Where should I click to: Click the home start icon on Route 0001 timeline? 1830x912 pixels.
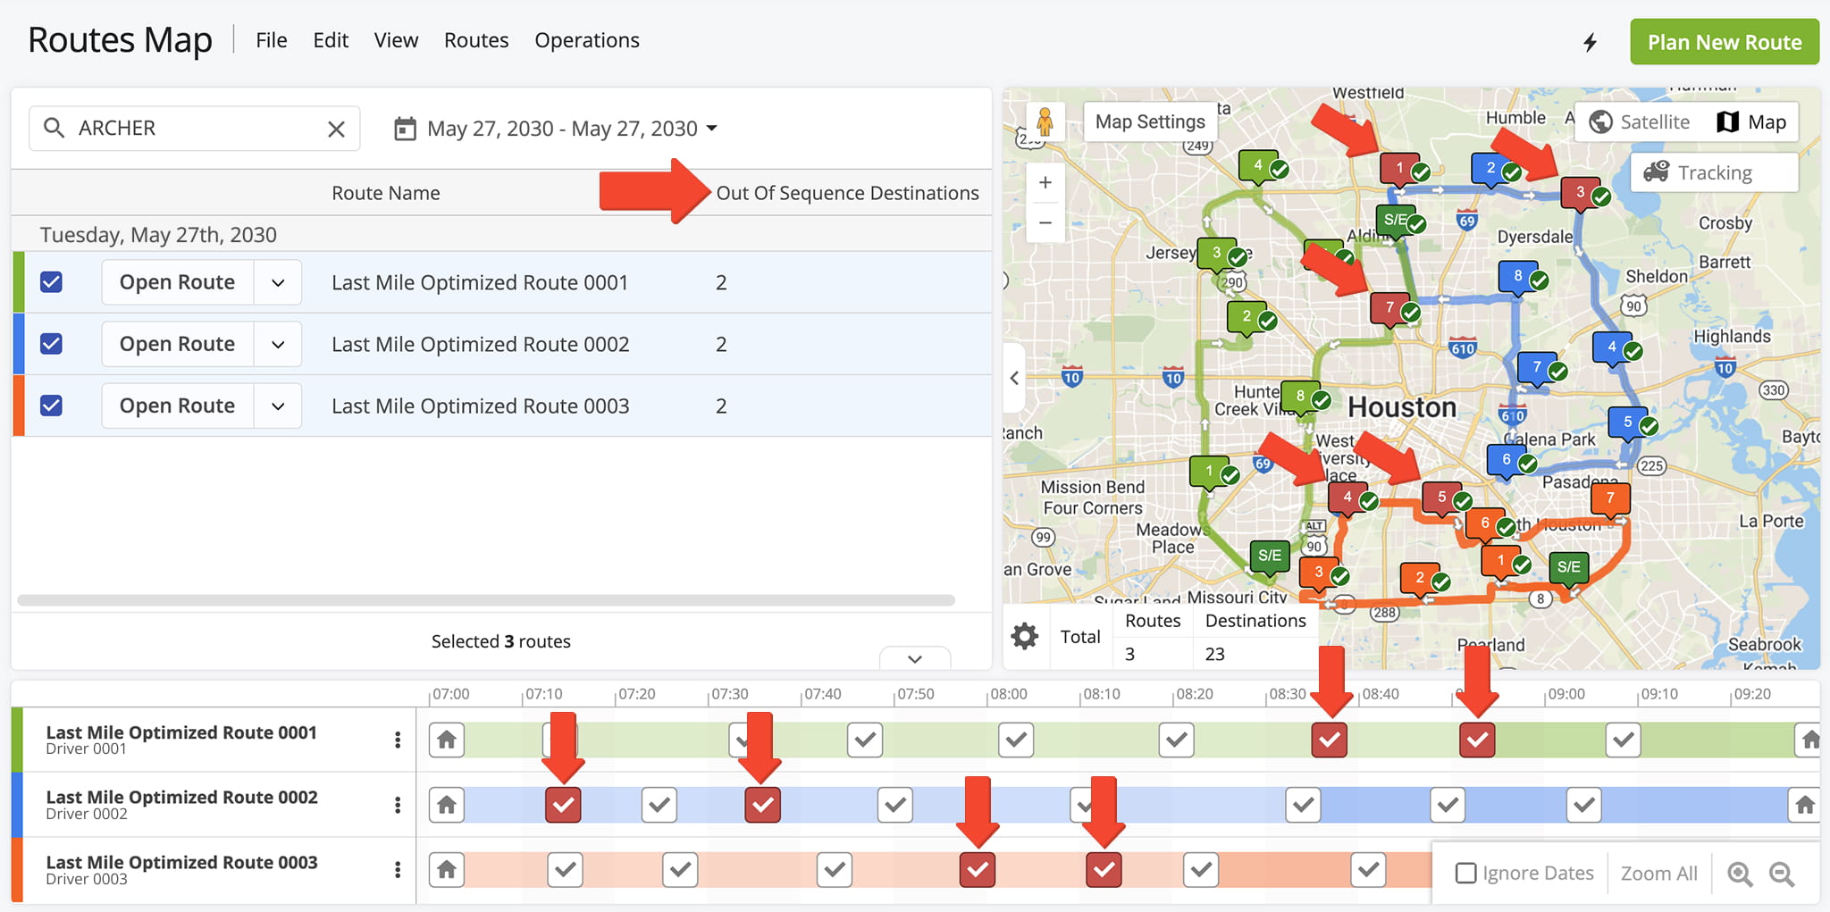[x=447, y=740]
